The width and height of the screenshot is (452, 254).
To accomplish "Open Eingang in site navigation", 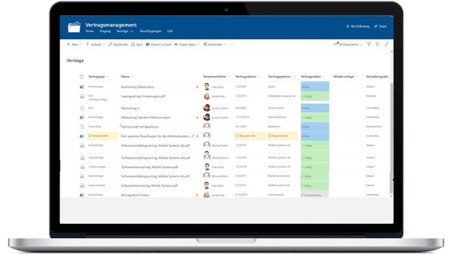I will point(105,31).
